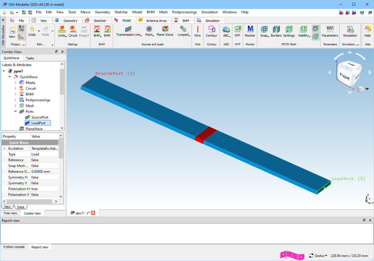Select PlaneWave in the tree
This screenshot has height=261, width=374.
[x=34, y=129]
